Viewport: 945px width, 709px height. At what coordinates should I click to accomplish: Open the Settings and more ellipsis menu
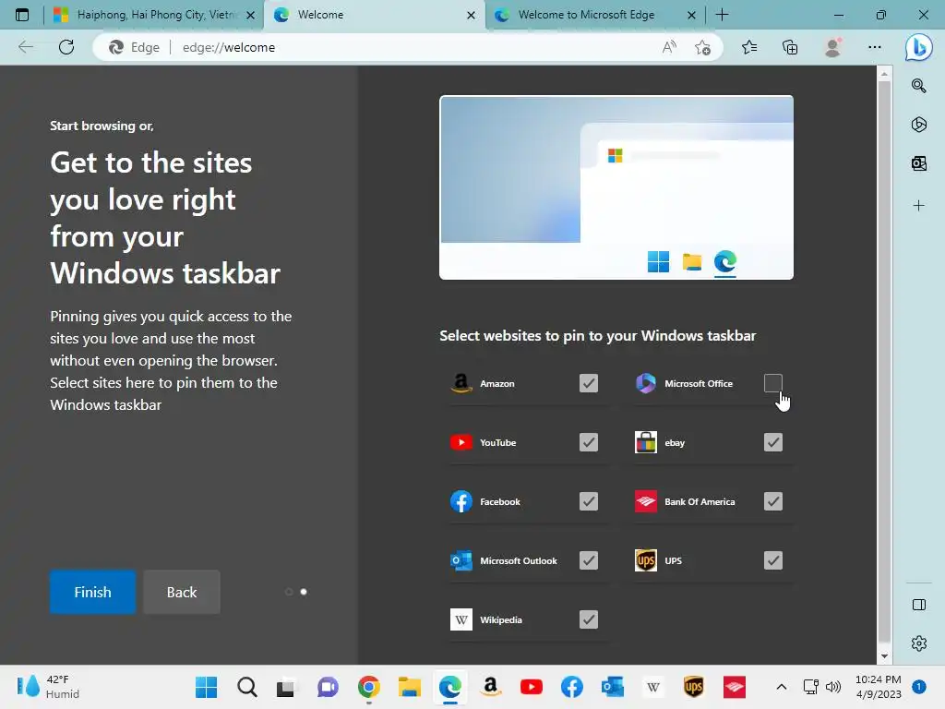pyautogui.click(x=875, y=47)
